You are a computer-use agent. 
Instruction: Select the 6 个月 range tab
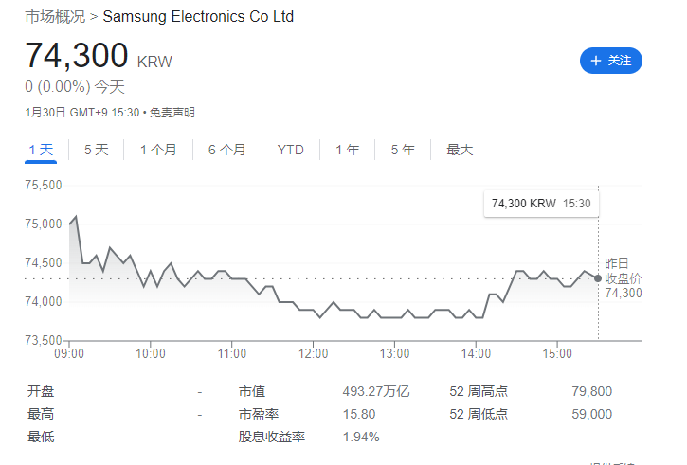(226, 150)
